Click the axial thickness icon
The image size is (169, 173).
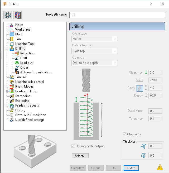point(143,156)
